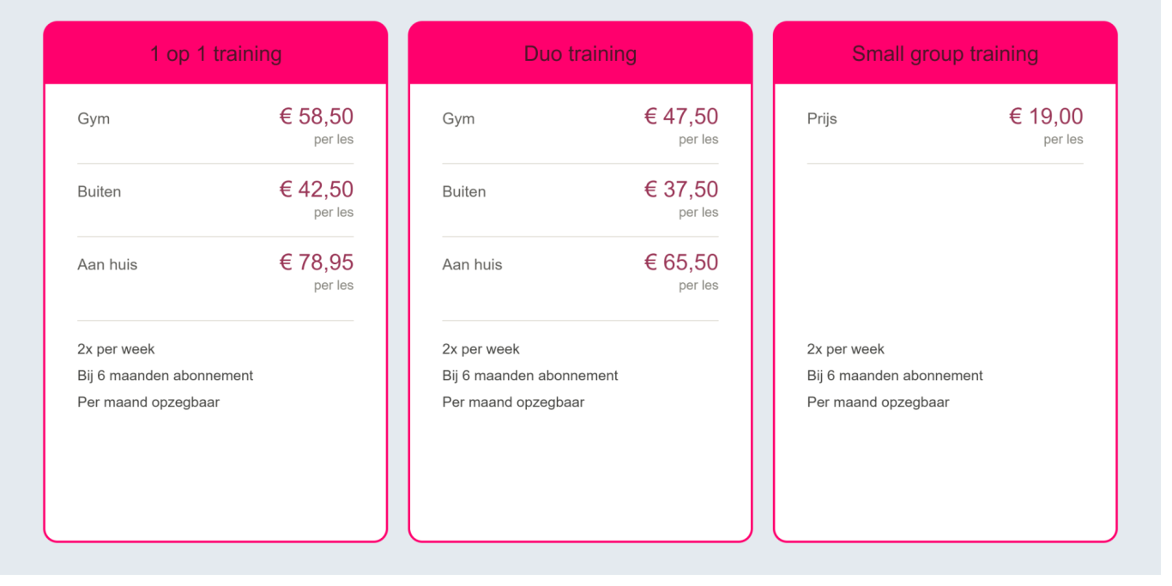Select Aan huis label in 1 op 1 card
This screenshot has height=586, width=1172.
107,265
